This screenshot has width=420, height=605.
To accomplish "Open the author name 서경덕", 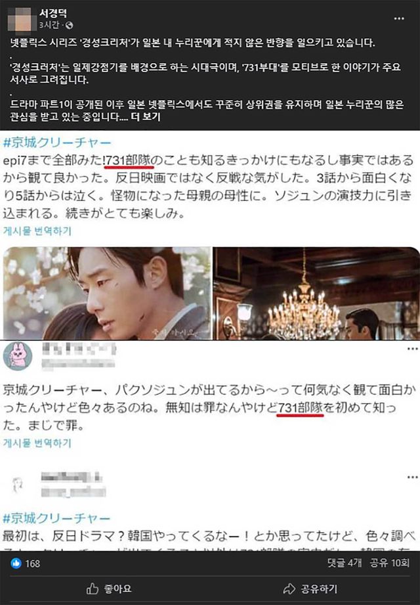I will point(52,12).
